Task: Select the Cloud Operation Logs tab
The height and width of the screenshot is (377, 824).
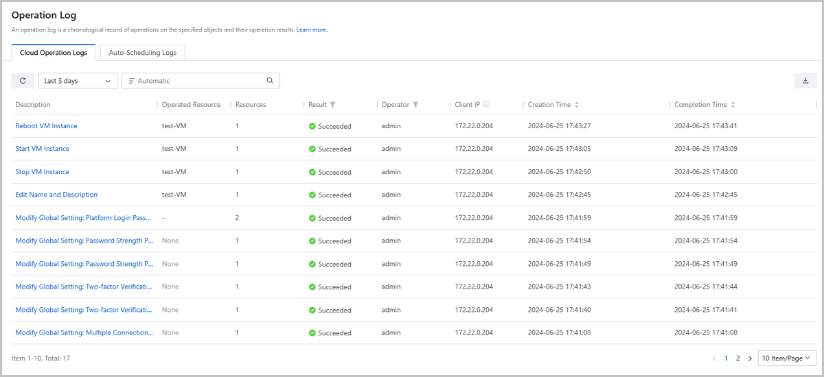Action: coord(54,53)
